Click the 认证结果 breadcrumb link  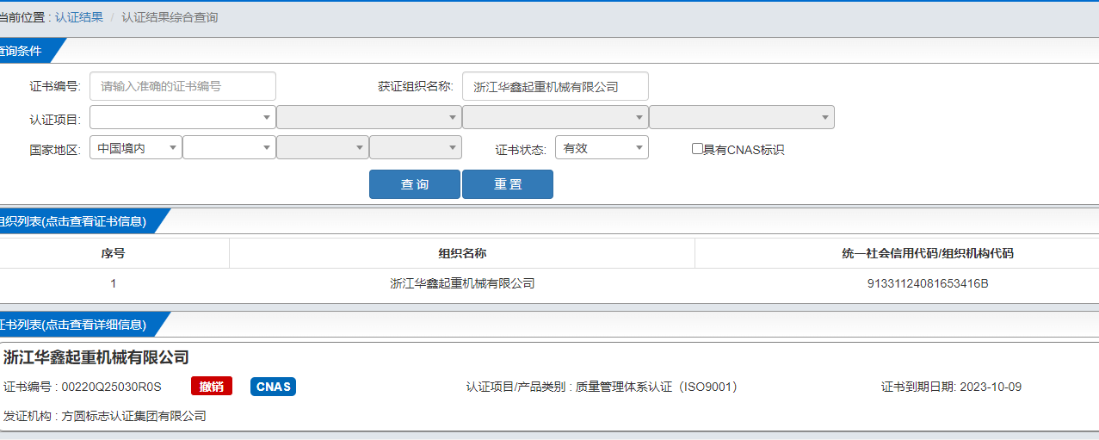tap(79, 17)
